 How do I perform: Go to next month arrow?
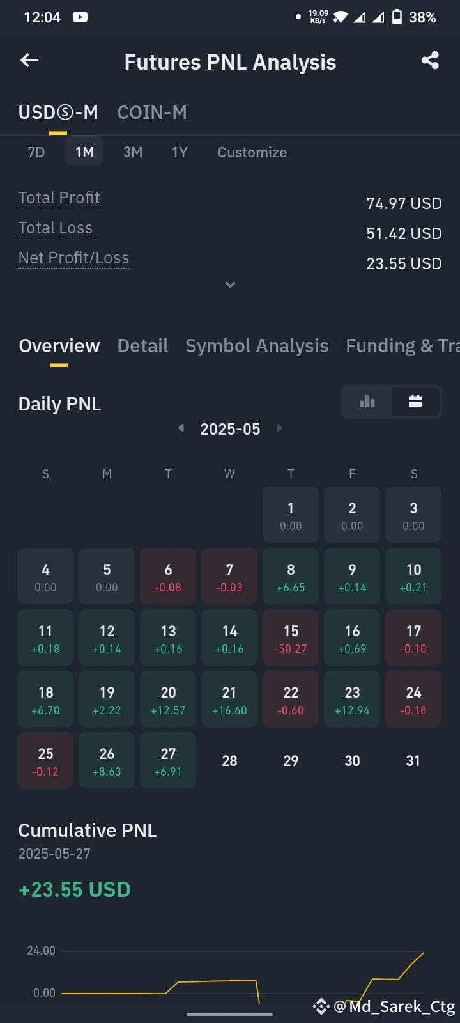[x=279, y=428]
